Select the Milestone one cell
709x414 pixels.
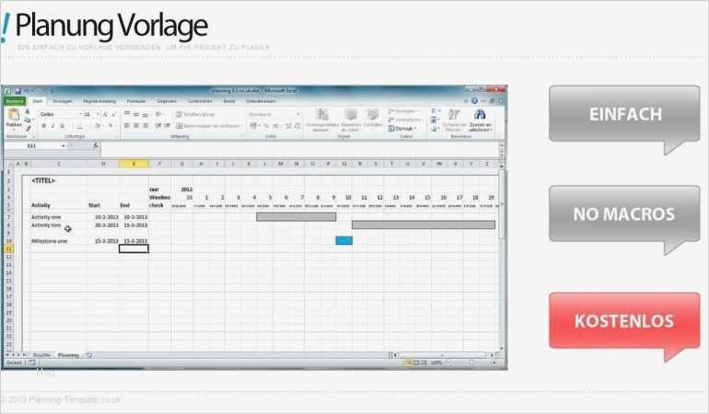coord(49,241)
